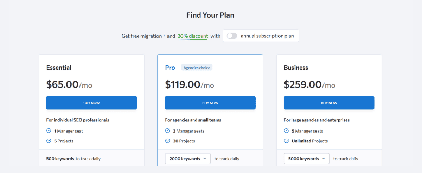Viewport: 422px width, 173px height.
Task: Open the 20% discount link
Action: (193, 36)
